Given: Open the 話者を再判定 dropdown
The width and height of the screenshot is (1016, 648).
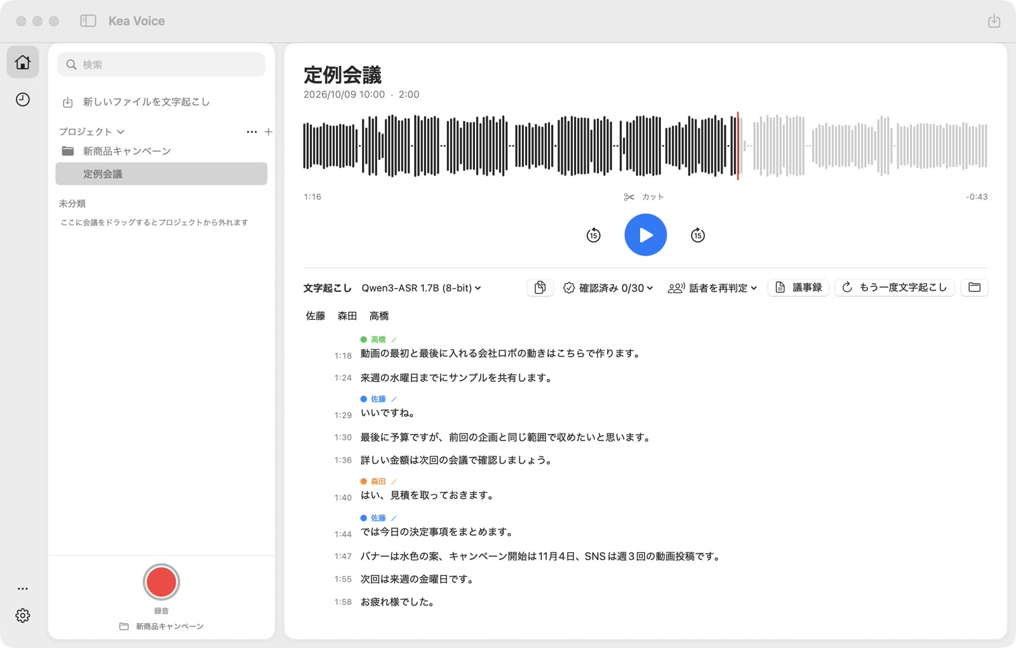Looking at the screenshot, I should [712, 288].
